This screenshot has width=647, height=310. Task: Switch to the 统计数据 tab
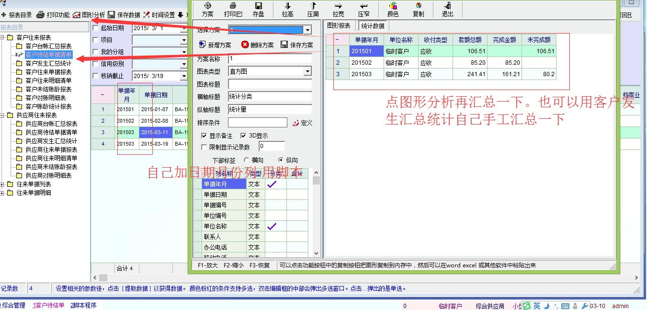coord(373,26)
